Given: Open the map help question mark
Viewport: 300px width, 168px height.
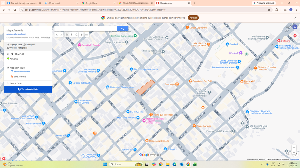Looking at the screenshot, I should (288, 153).
